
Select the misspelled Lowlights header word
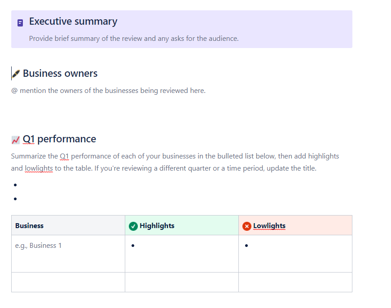click(269, 226)
